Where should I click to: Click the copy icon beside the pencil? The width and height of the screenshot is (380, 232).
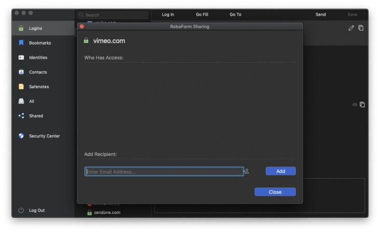click(x=361, y=28)
